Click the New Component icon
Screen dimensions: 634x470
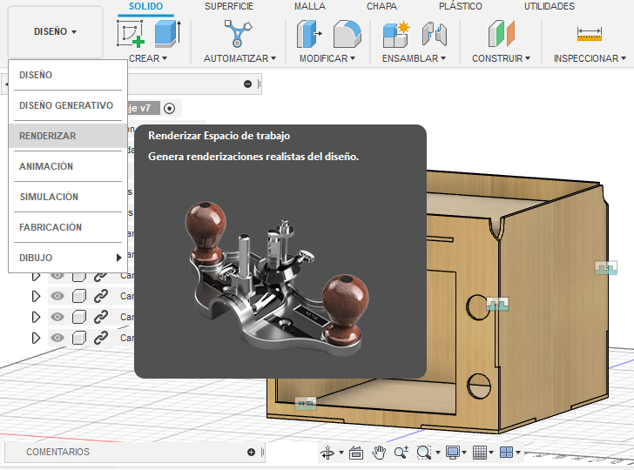(396, 34)
